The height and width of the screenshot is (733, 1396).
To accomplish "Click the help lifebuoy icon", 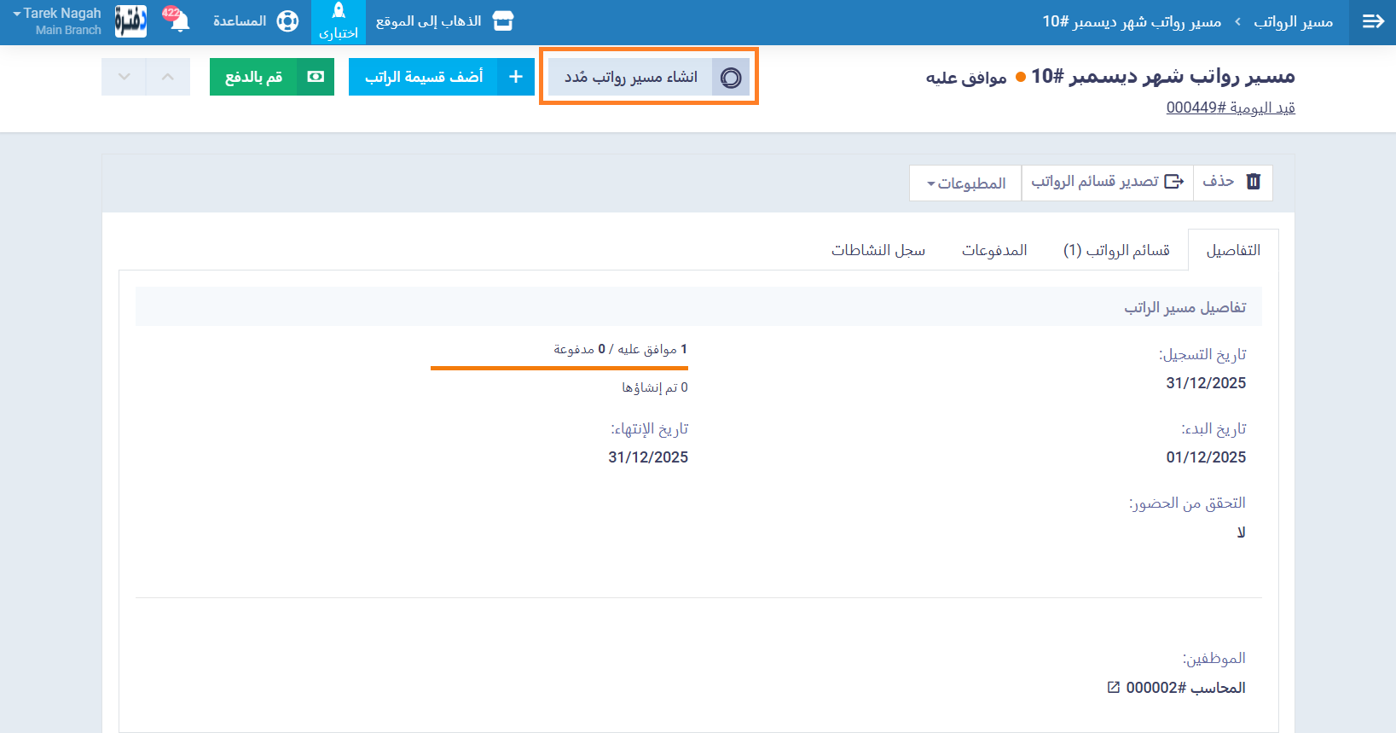I will tap(288, 21).
